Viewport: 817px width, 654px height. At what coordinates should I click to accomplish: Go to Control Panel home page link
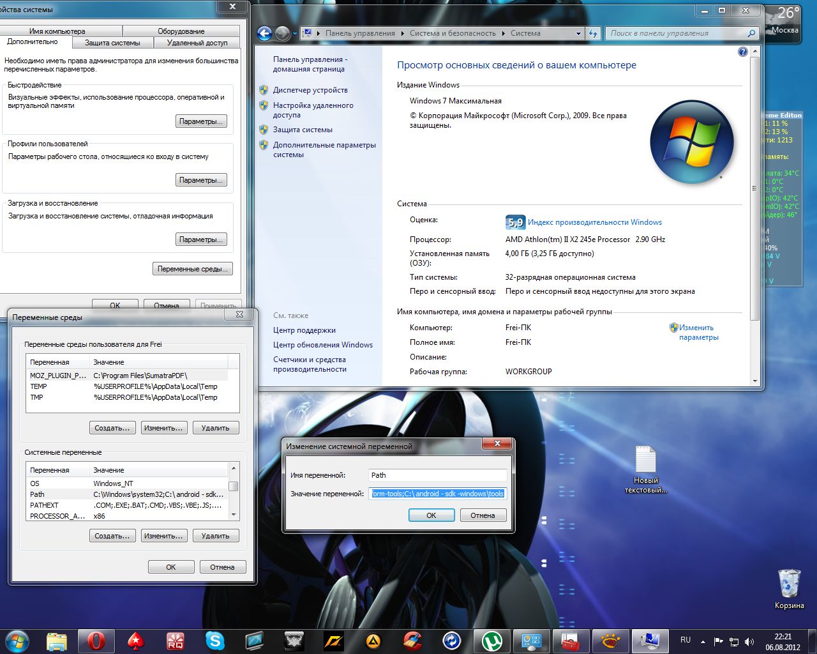pyautogui.click(x=310, y=64)
